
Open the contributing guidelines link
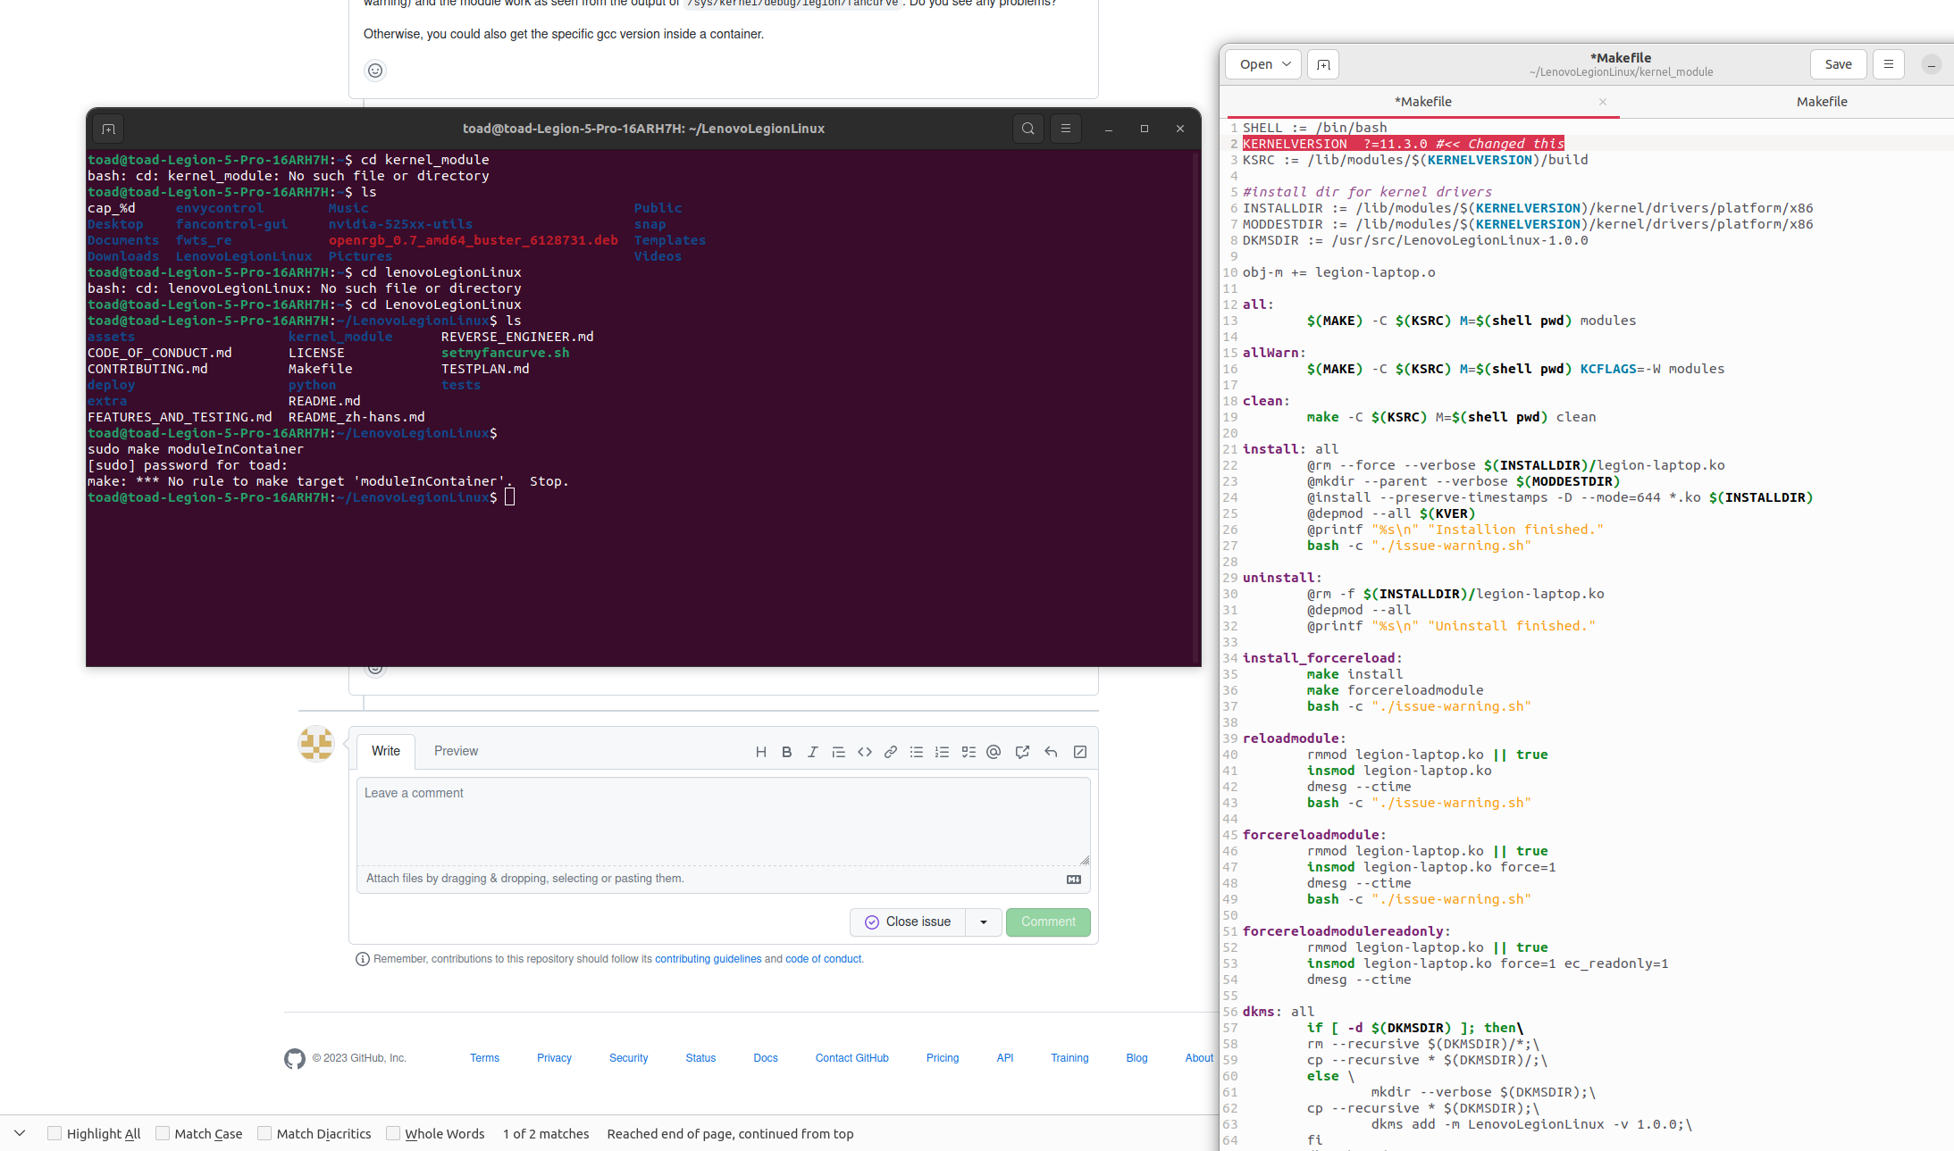click(707, 958)
